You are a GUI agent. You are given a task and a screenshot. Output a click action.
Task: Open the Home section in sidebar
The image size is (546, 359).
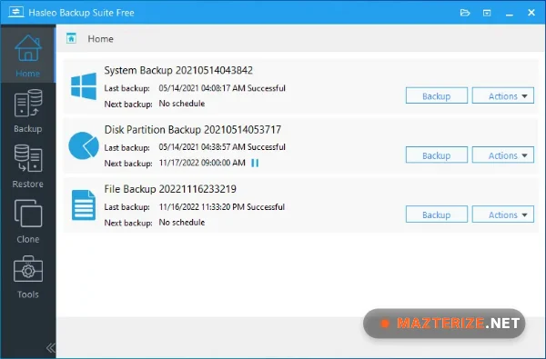28,55
